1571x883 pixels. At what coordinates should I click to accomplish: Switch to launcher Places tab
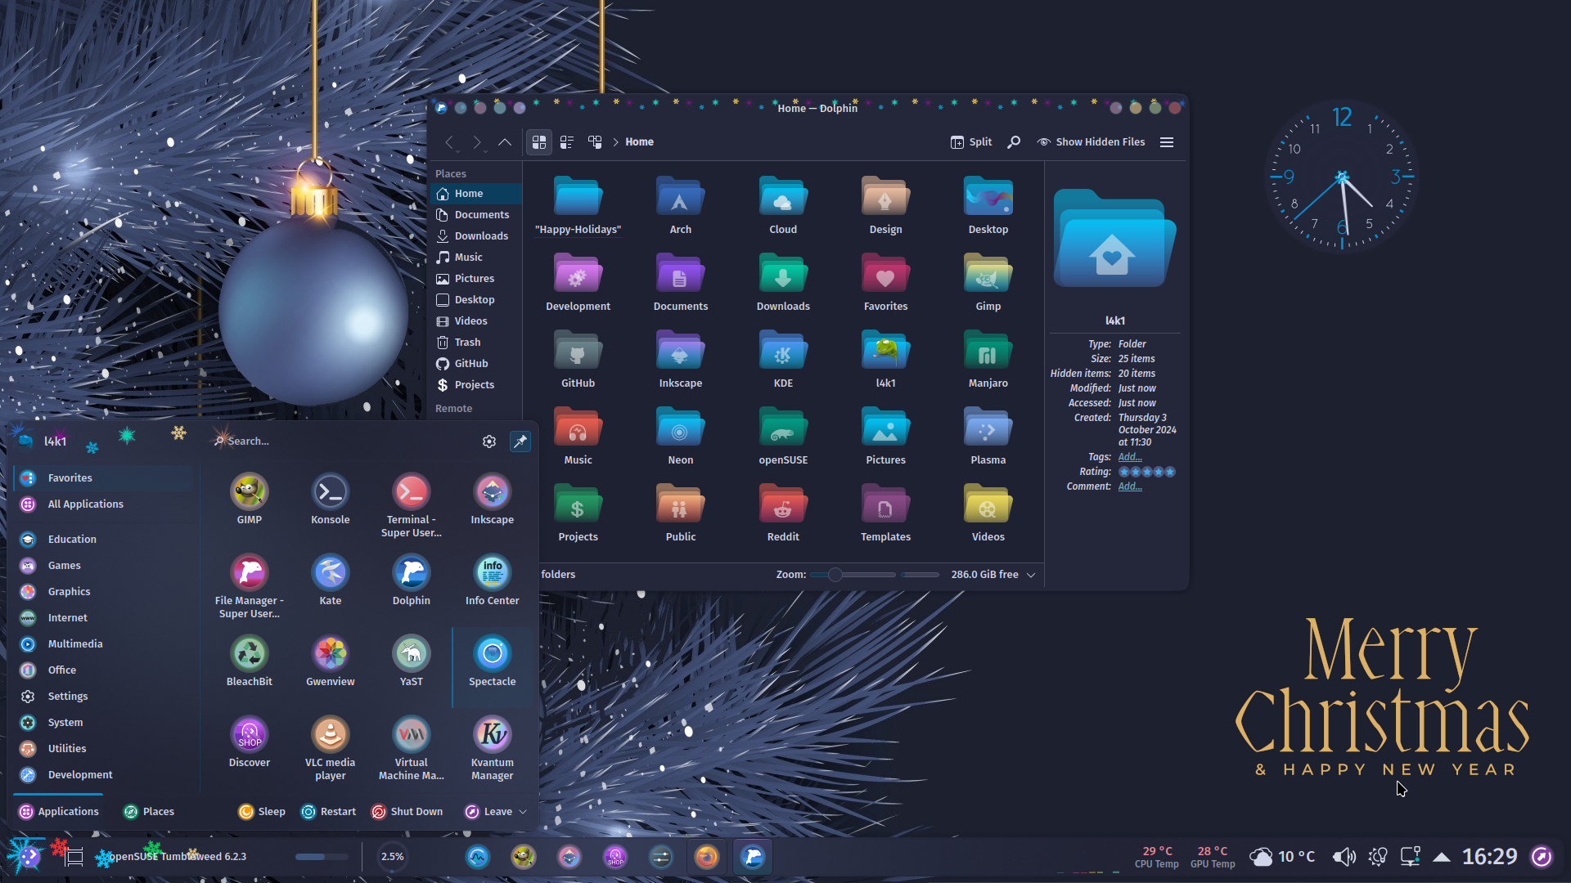pos(149,812)
